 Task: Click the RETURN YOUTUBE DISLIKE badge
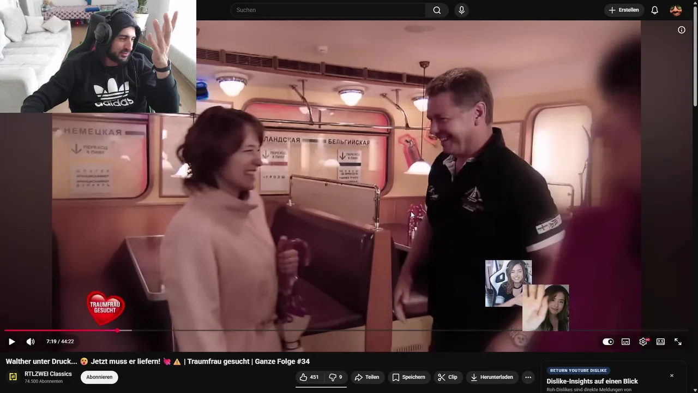[579, 371]
